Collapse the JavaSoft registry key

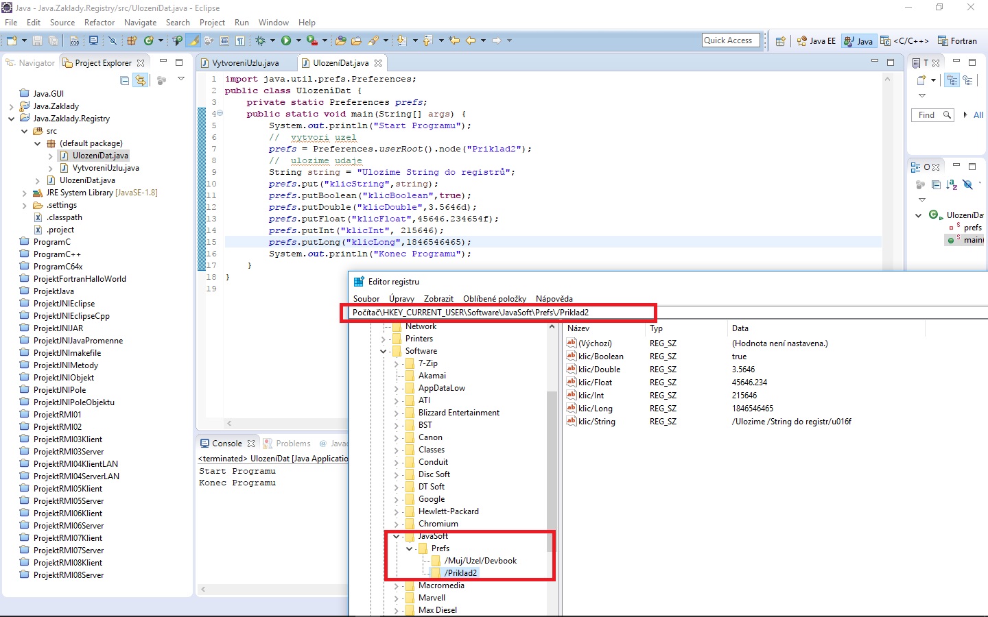[396, 536]
